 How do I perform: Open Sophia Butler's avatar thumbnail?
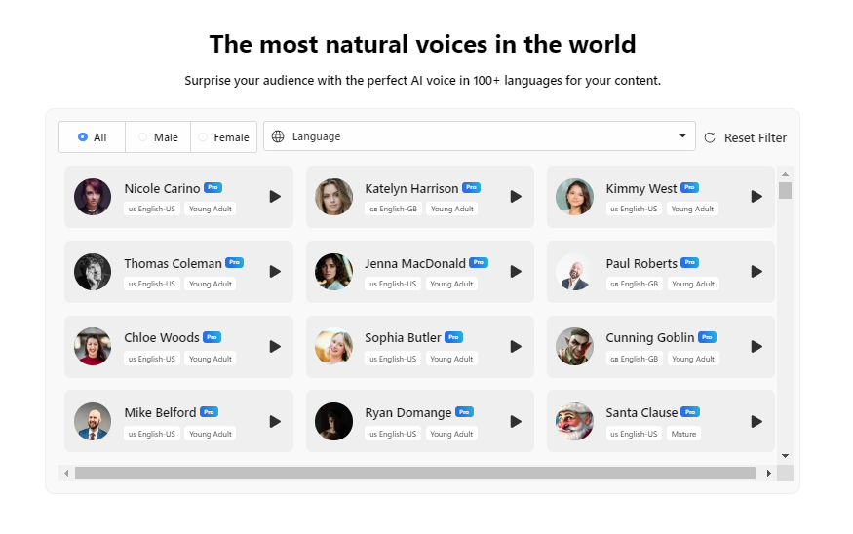(x=333, y=346)
